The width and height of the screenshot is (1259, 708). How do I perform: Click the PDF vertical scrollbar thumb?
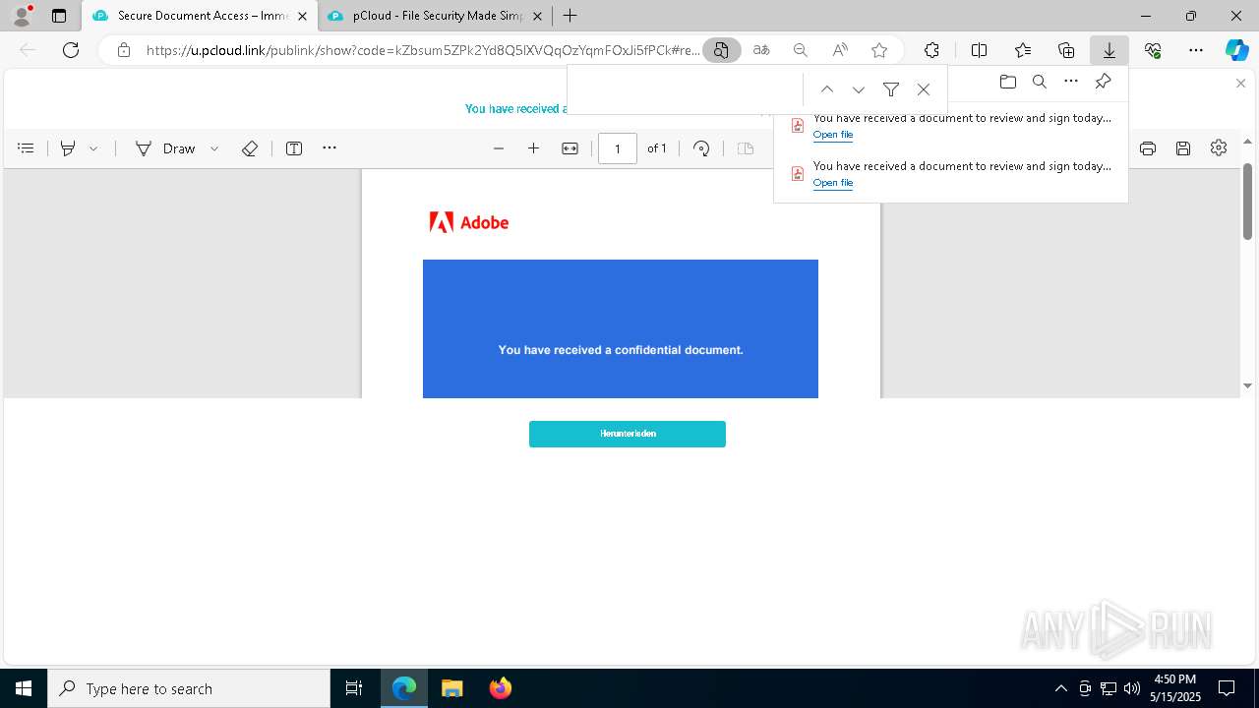point(1247,201)
